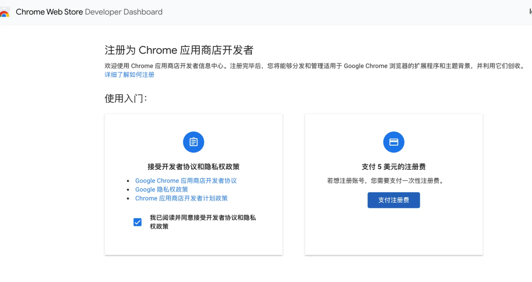Click the 若想注册账号 description text
This screenshot has width=532, height=282.
click(385, 181)
